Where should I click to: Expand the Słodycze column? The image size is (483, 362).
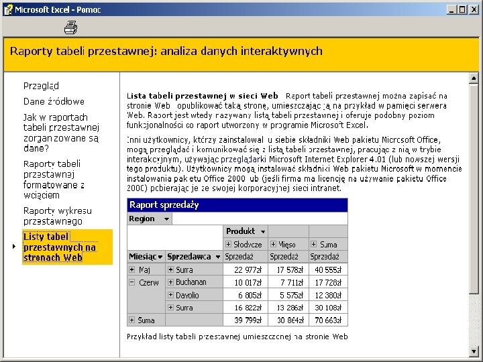(228, 244)
